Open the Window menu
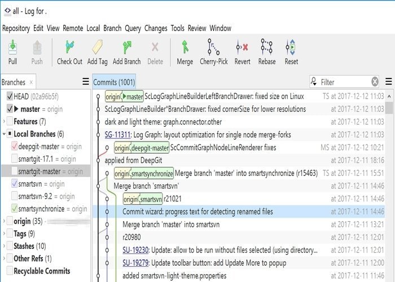 [x=221, y=28]
